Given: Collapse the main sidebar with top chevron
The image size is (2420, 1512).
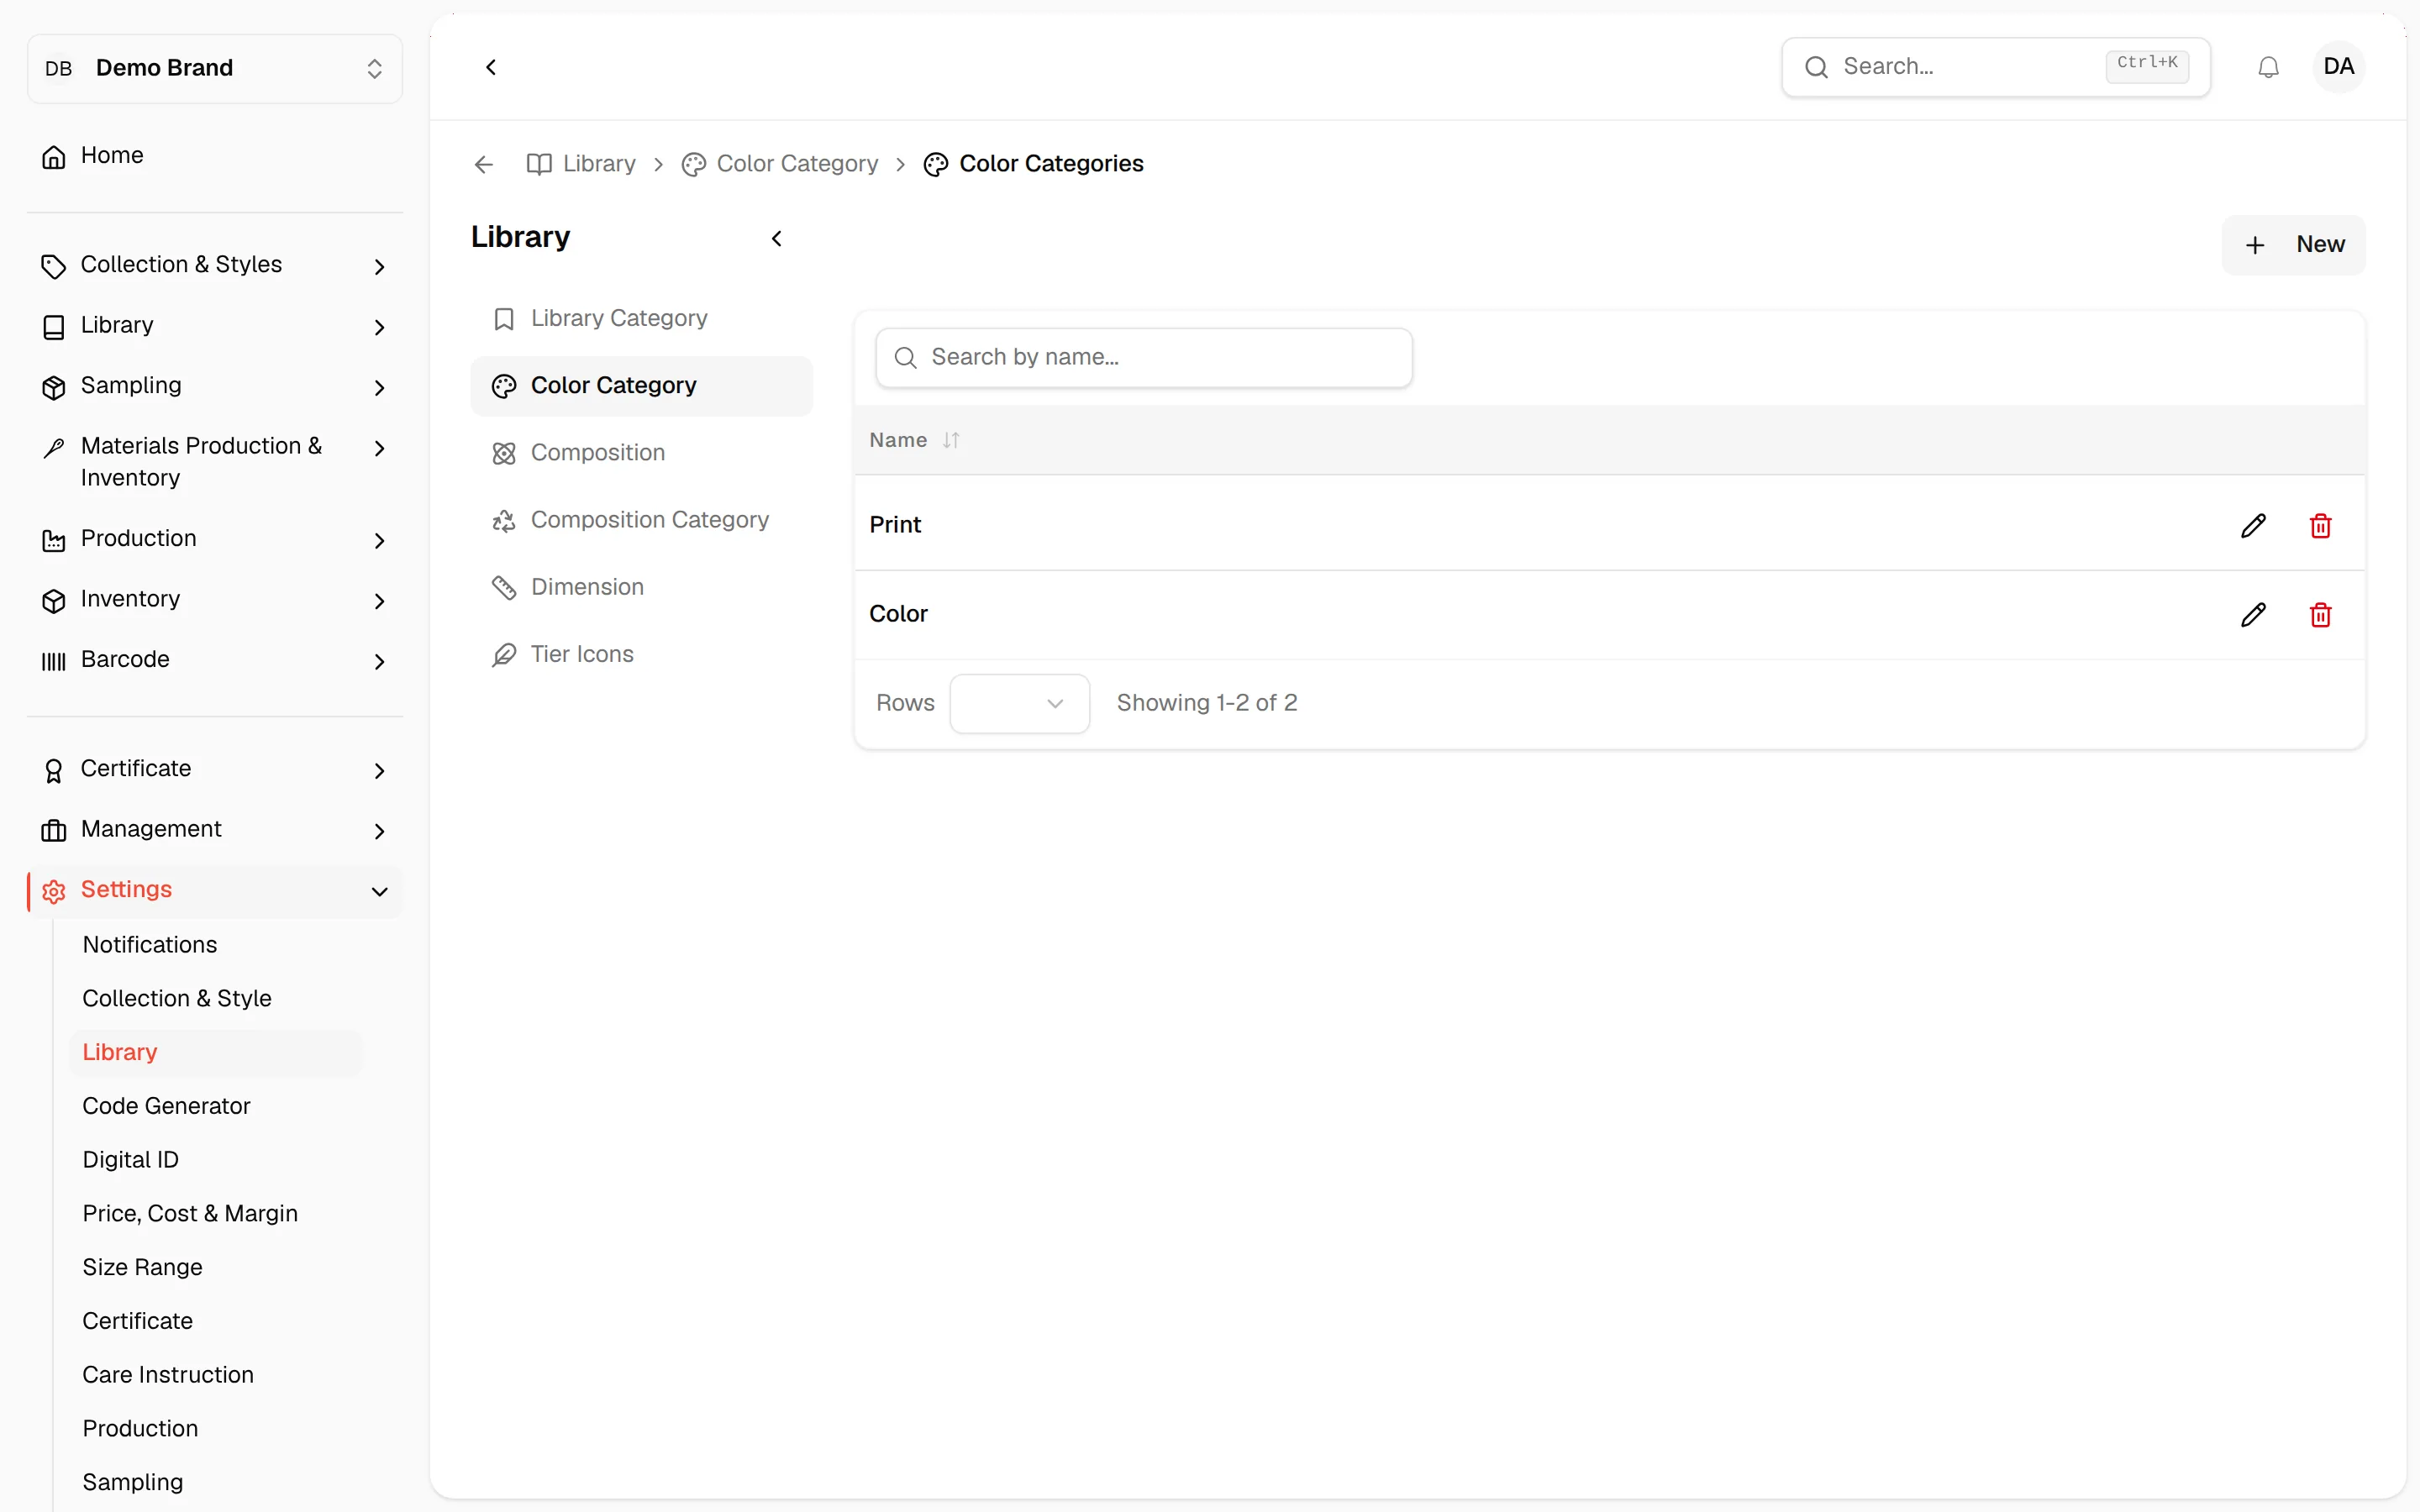Looking at the screenshot, I should click(x=491, y=67).
